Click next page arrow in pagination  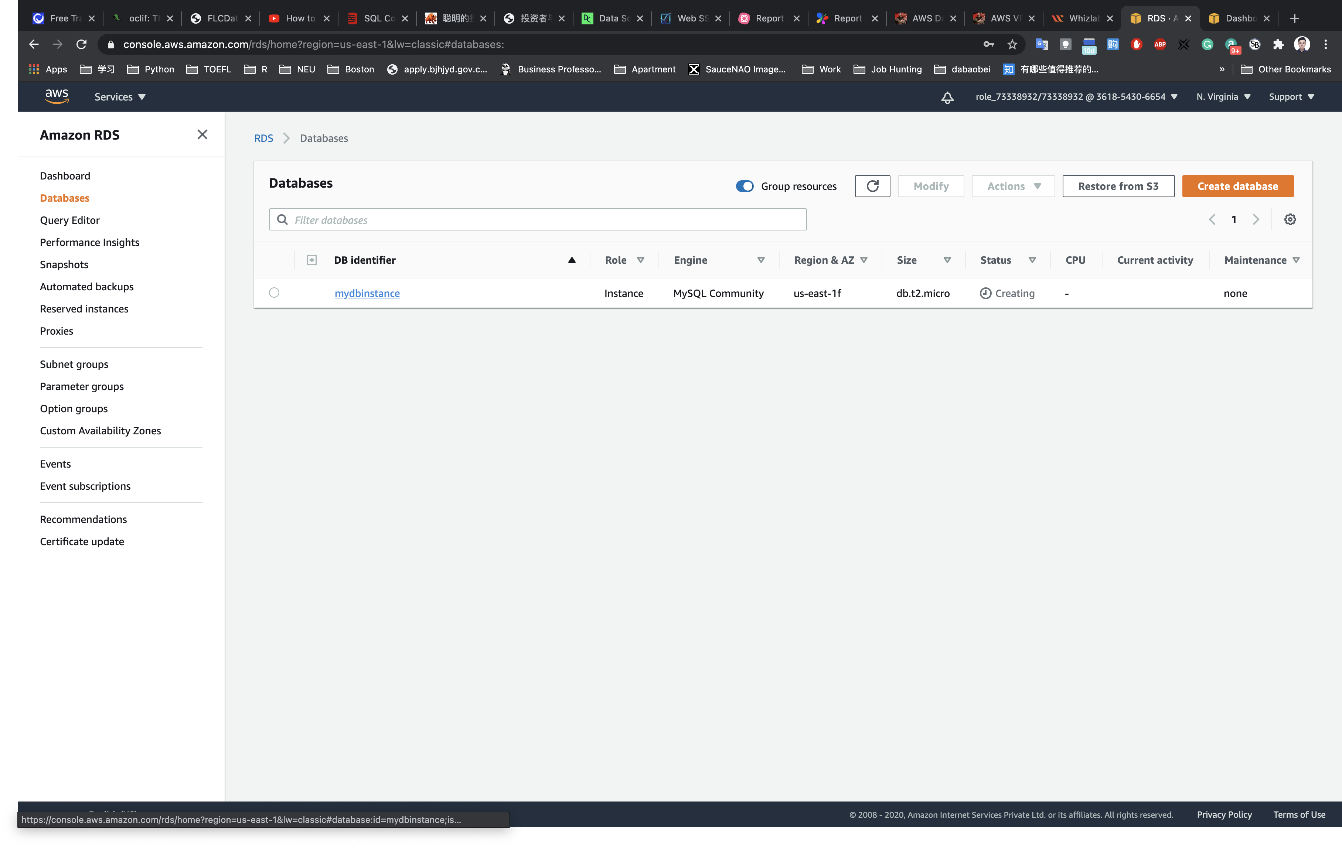pos(1256,219)
